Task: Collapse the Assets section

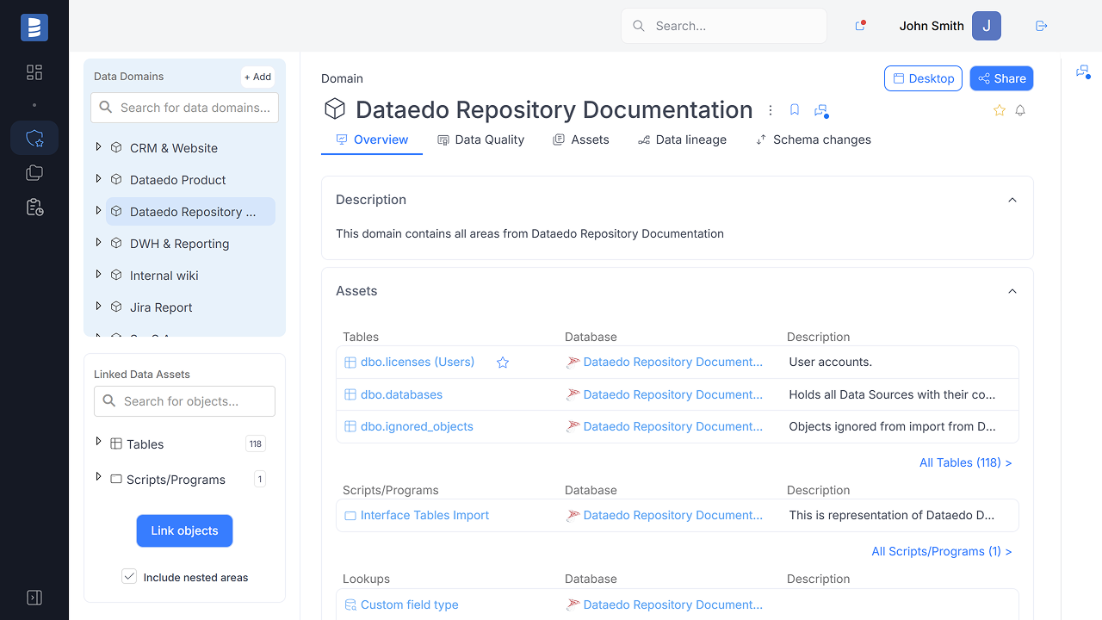Action: [1012, 291]
